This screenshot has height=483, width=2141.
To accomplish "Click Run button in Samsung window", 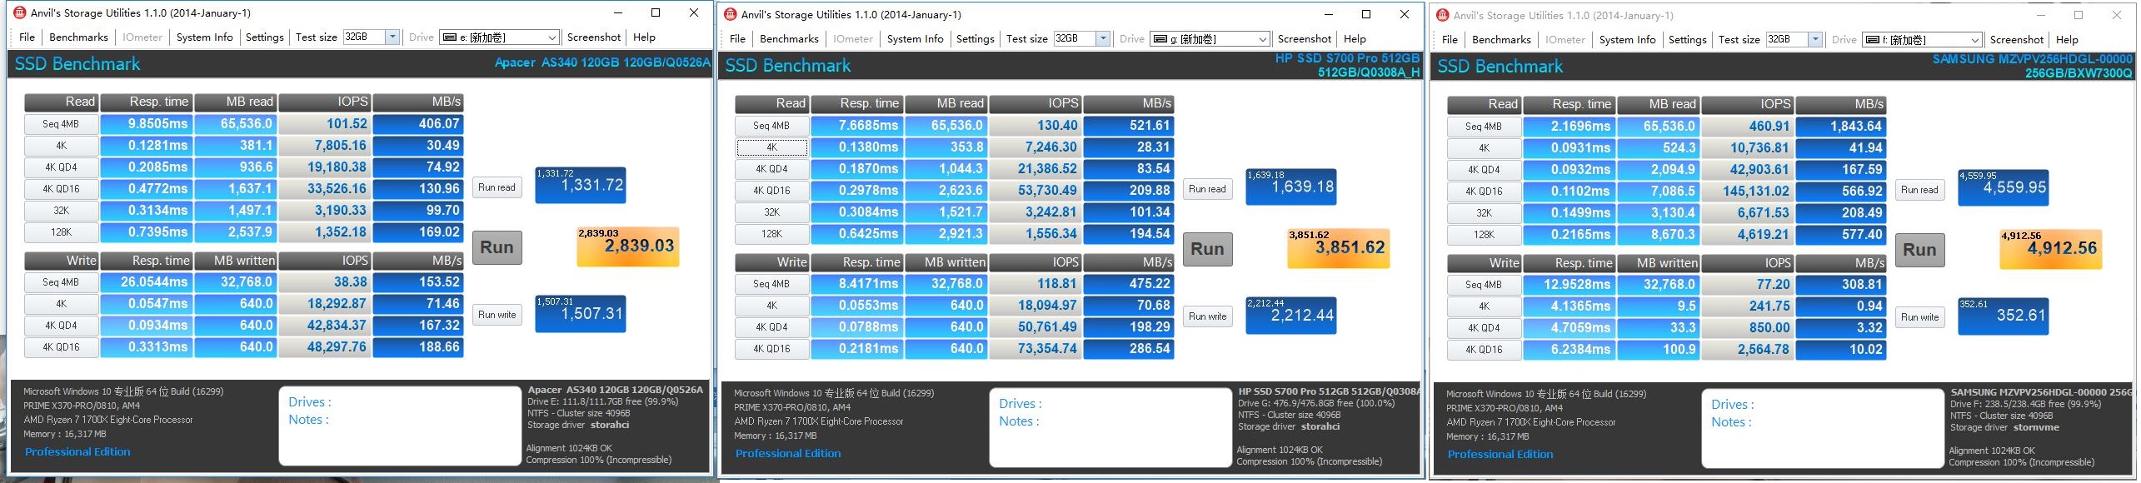I will pos(1919,250).
